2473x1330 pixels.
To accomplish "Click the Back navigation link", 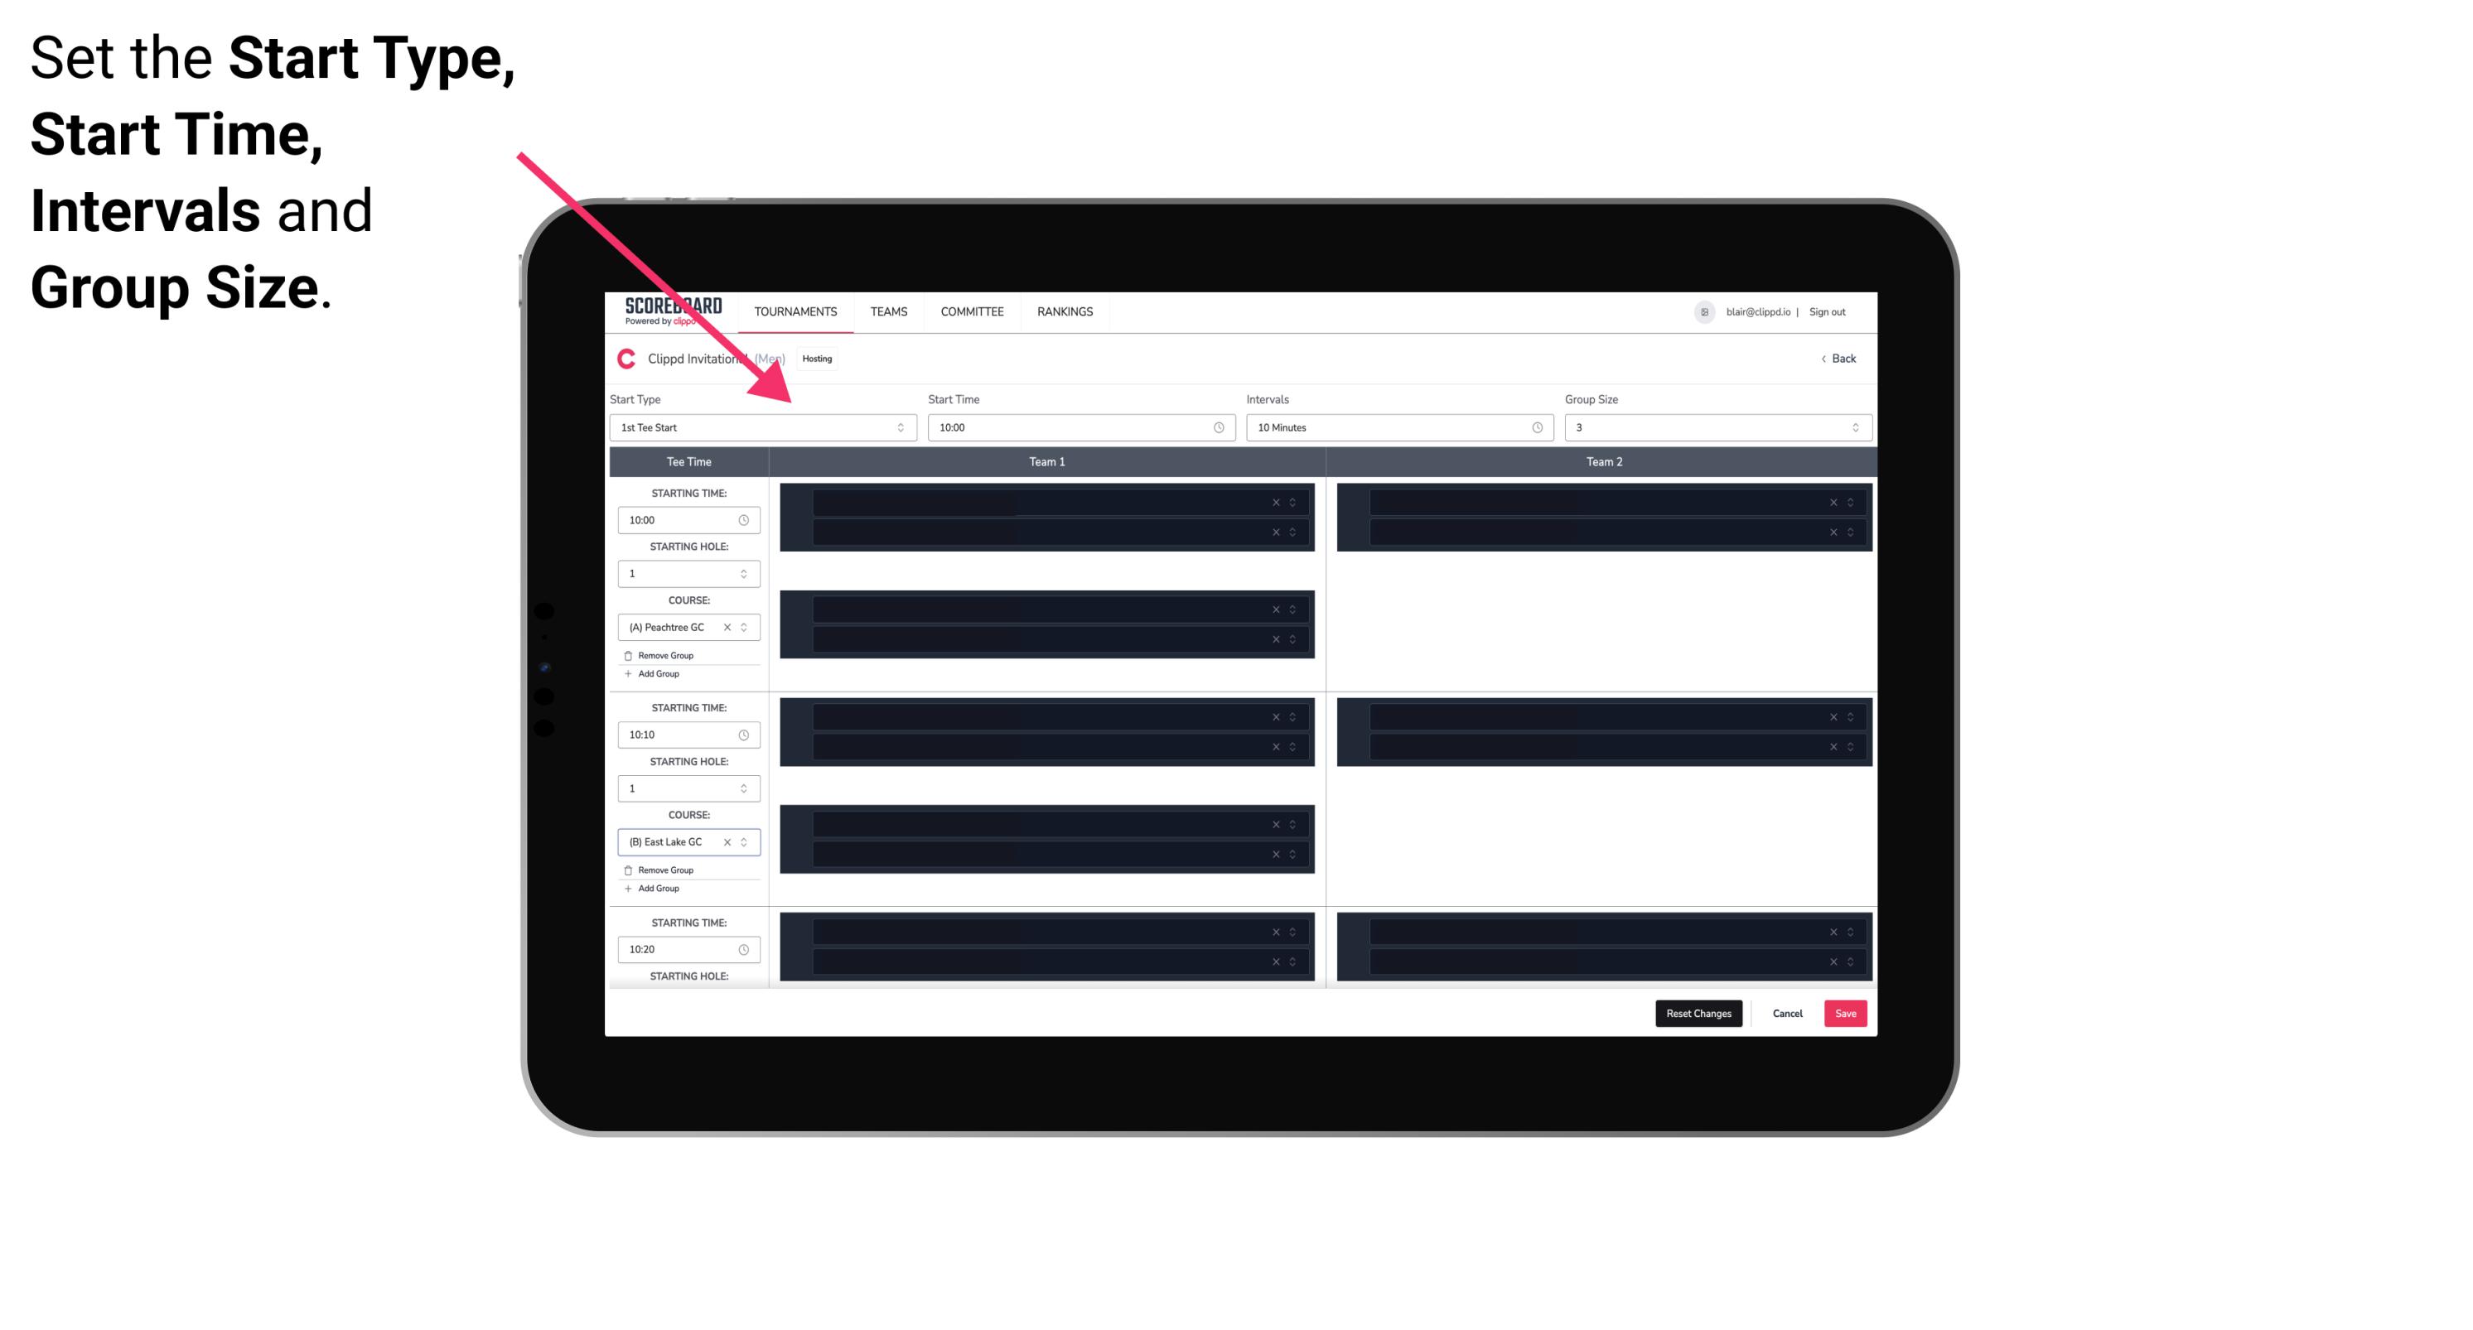I will pyautogui.click(x=1839, y=357).
